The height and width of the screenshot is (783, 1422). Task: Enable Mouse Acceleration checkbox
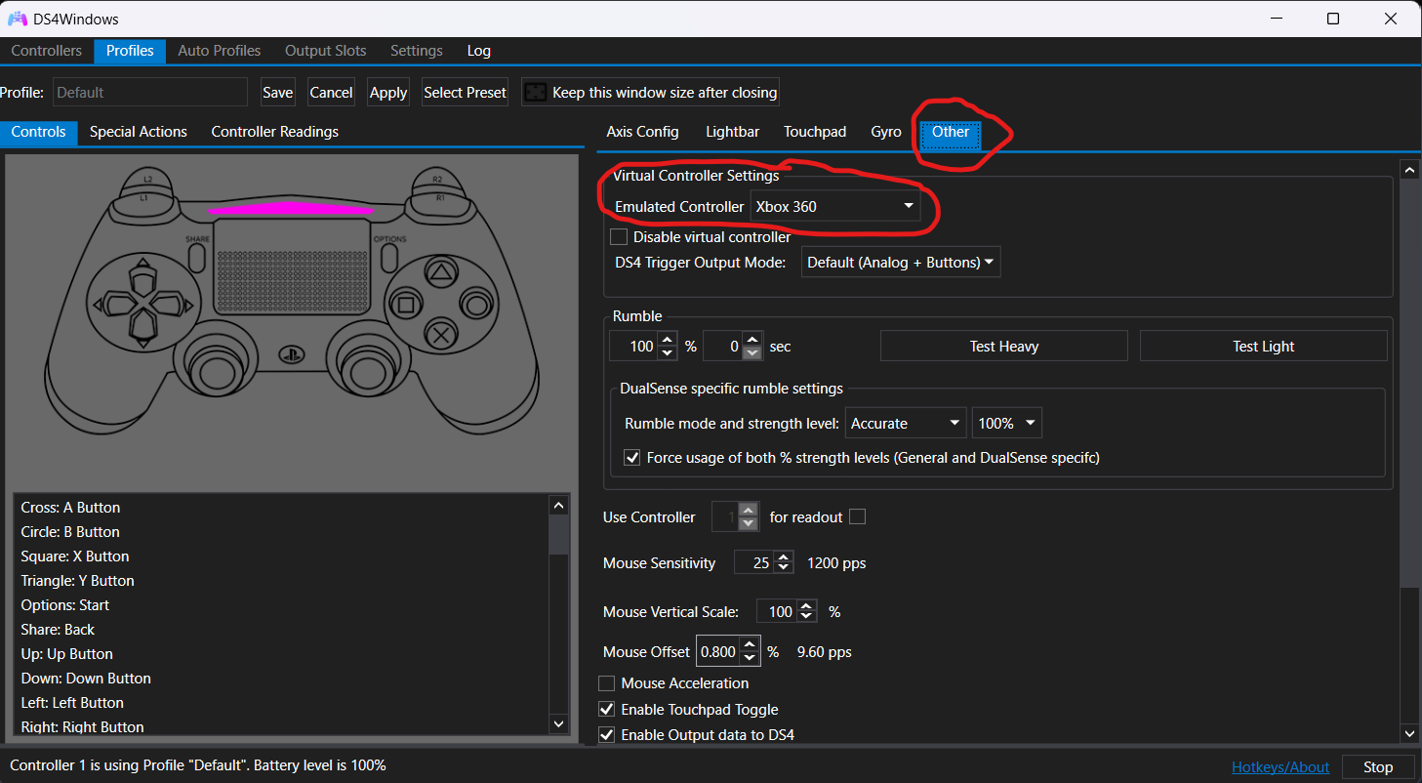[606, 683]
